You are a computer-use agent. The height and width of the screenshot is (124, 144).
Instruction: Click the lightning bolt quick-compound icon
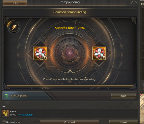click(14, 27)
